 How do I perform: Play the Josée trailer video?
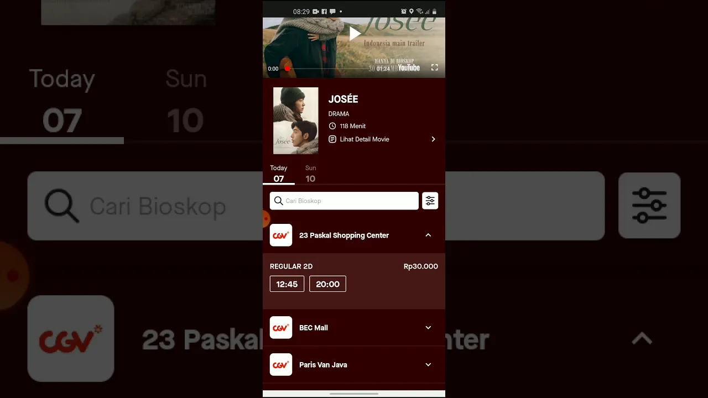(x=355, y=34)
